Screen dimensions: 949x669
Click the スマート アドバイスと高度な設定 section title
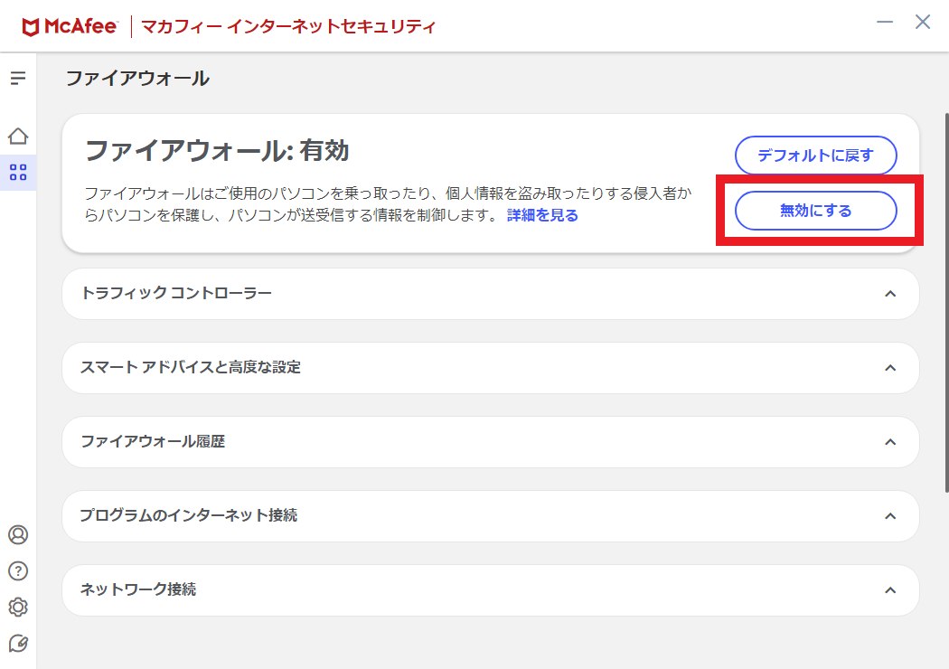tap(191, 367)
